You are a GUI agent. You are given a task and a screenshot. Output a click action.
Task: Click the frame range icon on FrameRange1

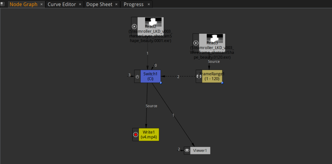pos(199,76)
